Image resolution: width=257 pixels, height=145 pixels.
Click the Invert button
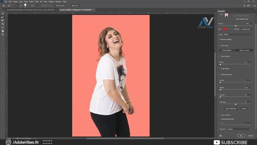tap(244, 108)
